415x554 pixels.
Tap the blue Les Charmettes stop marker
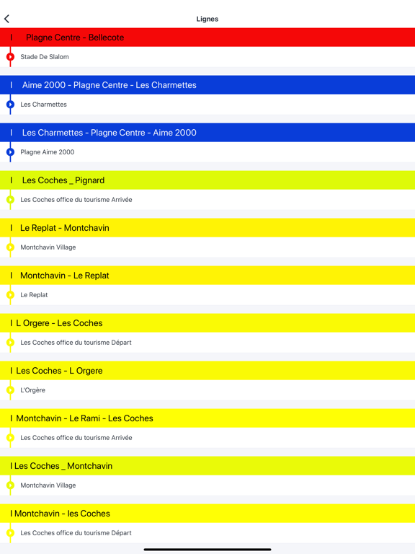tap(10, 104)
